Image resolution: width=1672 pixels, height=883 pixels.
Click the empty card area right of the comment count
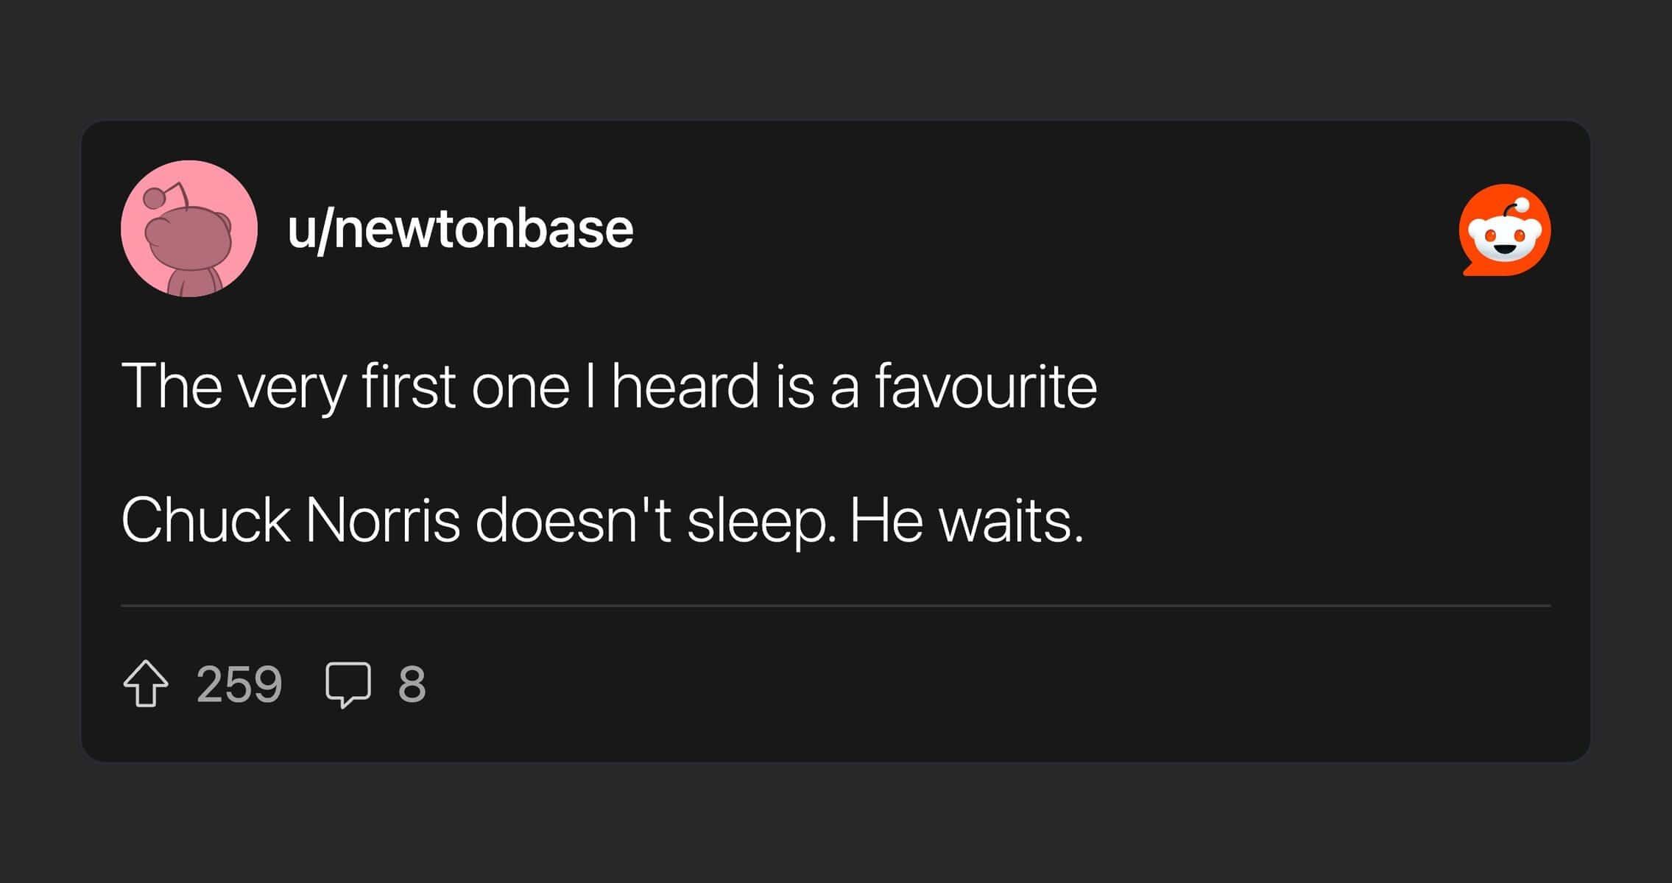957,684
